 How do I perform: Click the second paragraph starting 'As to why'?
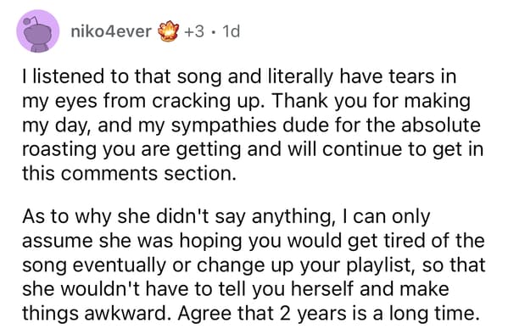tap(254, 265)
